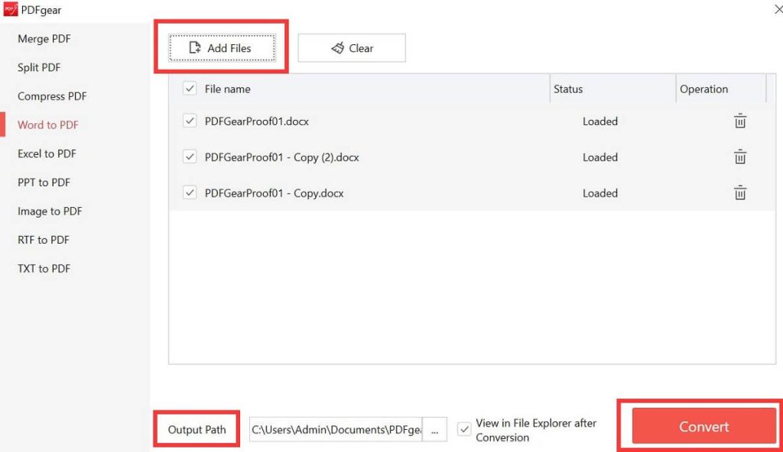The width and height of the screenshot is (783, 452).
Task: Click Add Files to import documents
Action: pos(222,47)
